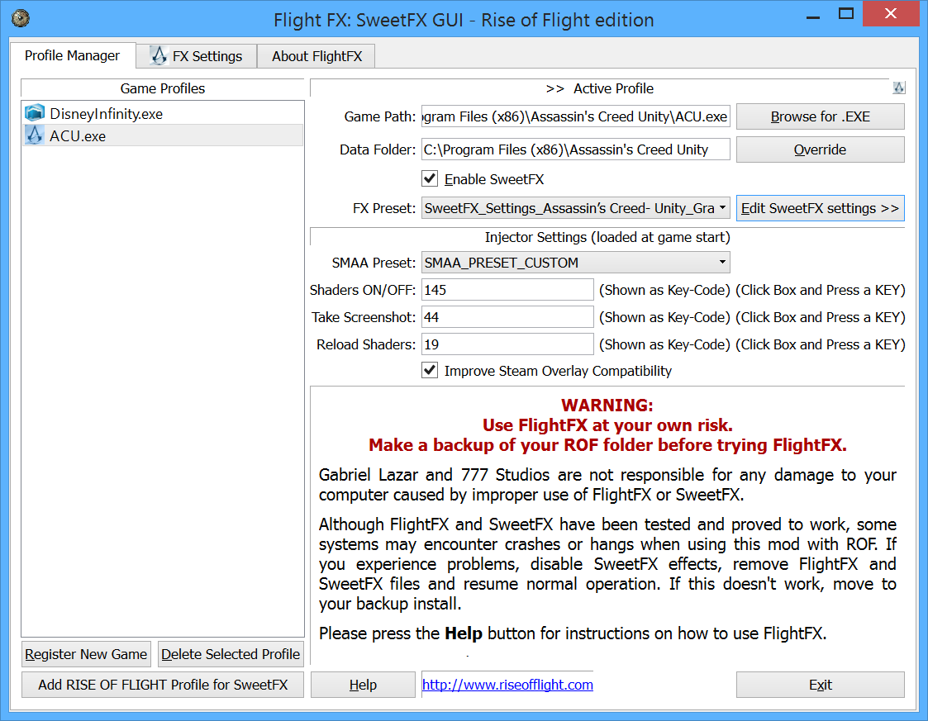
Task: Switch to the FX Settings tab
Action: 197,56
